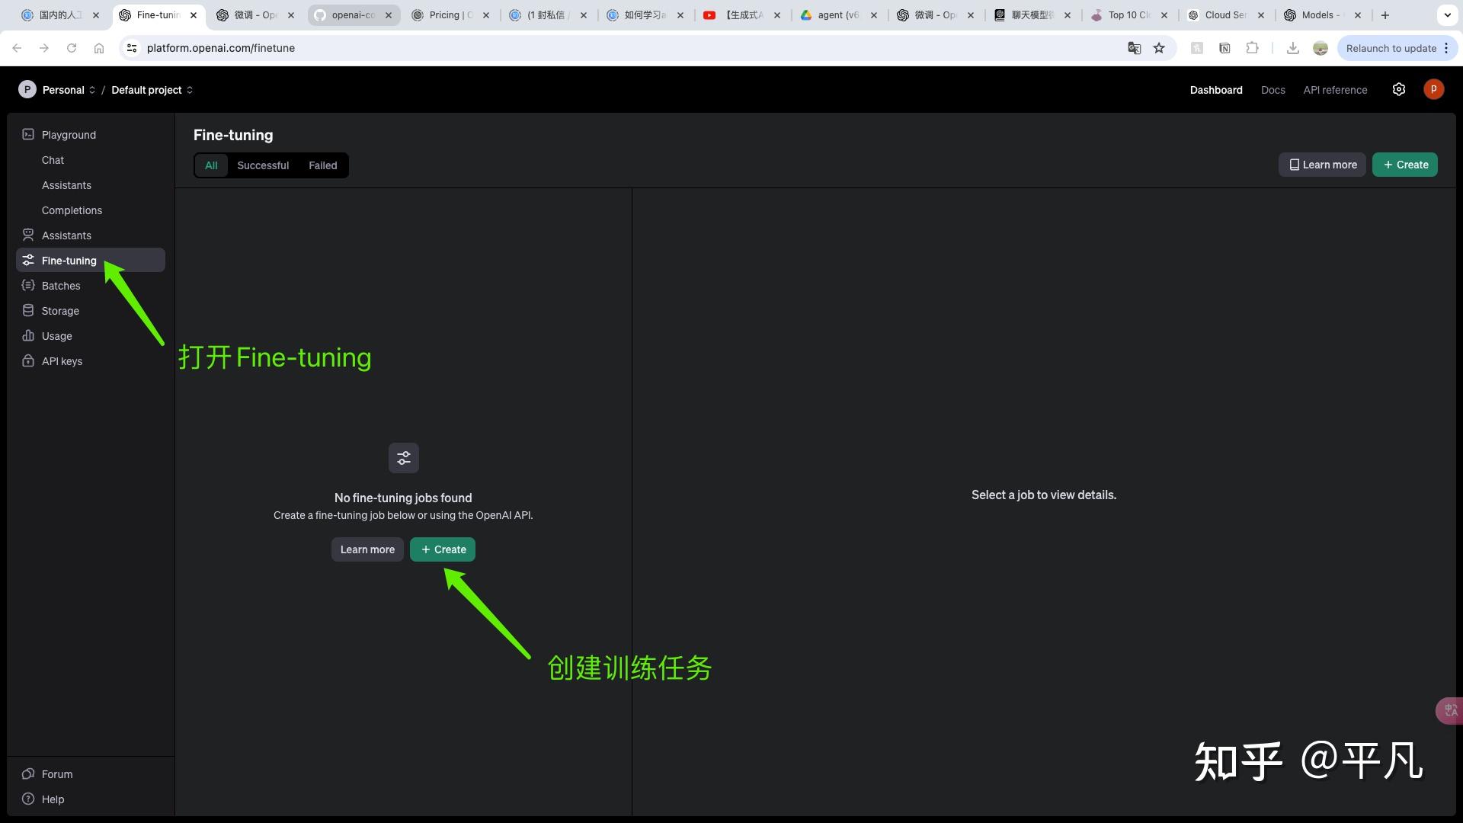View Usage statistics
Image resolution: width=1463 pixels, height=823 pixels.
click(56, 336)
